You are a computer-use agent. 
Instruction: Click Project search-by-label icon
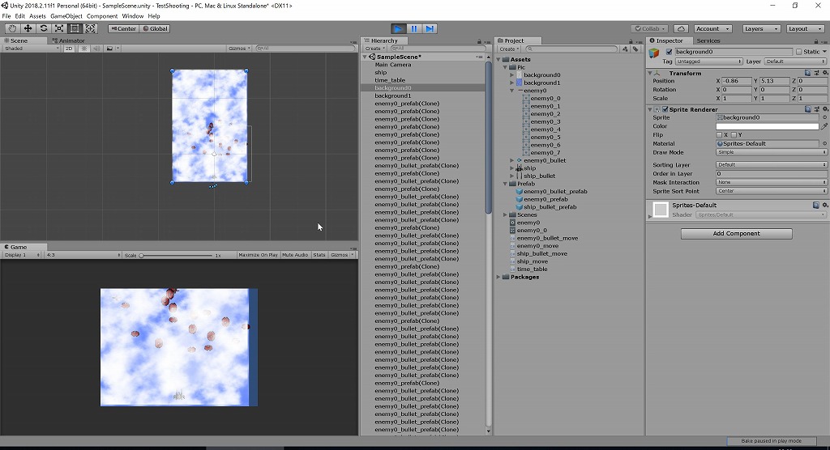(x=635, y=49)
